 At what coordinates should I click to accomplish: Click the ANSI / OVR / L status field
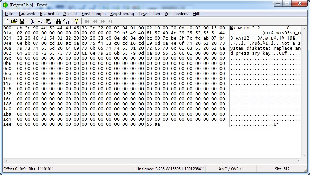coord(232,169)
